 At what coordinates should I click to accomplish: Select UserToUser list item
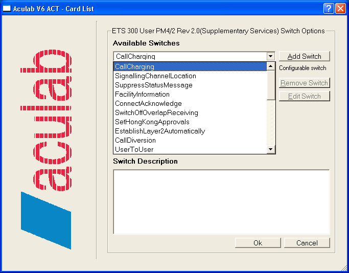click(x=190, y=149)
